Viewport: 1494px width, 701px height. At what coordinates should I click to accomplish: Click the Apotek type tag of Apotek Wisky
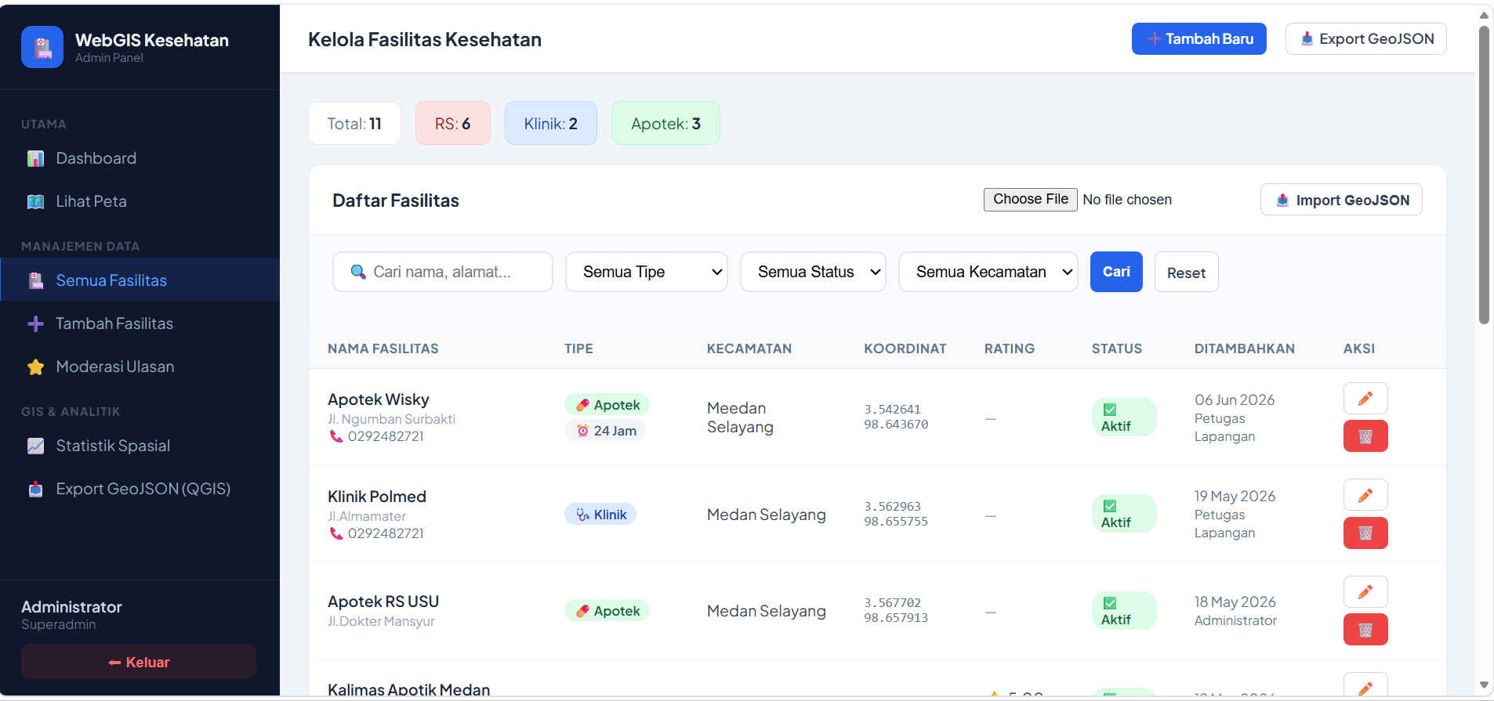coord(607,404)
